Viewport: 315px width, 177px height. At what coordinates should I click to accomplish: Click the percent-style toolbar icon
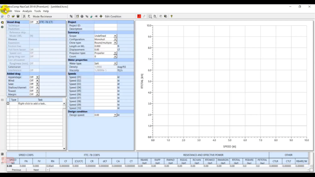[x=71, y=16]
